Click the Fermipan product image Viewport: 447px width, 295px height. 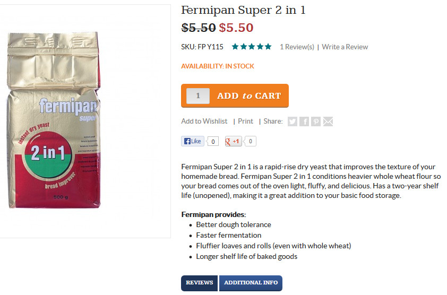click(x=54, y=120)
